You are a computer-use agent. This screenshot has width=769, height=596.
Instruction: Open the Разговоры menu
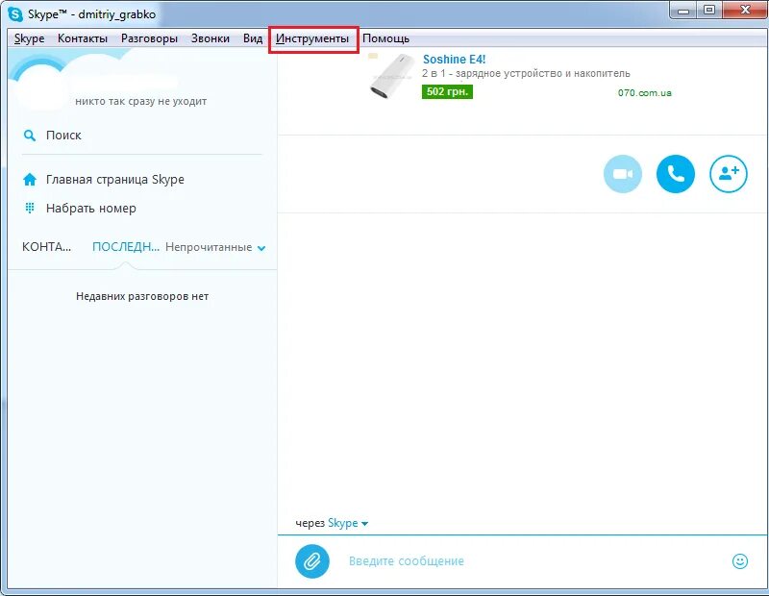click(x=149, y=38)
